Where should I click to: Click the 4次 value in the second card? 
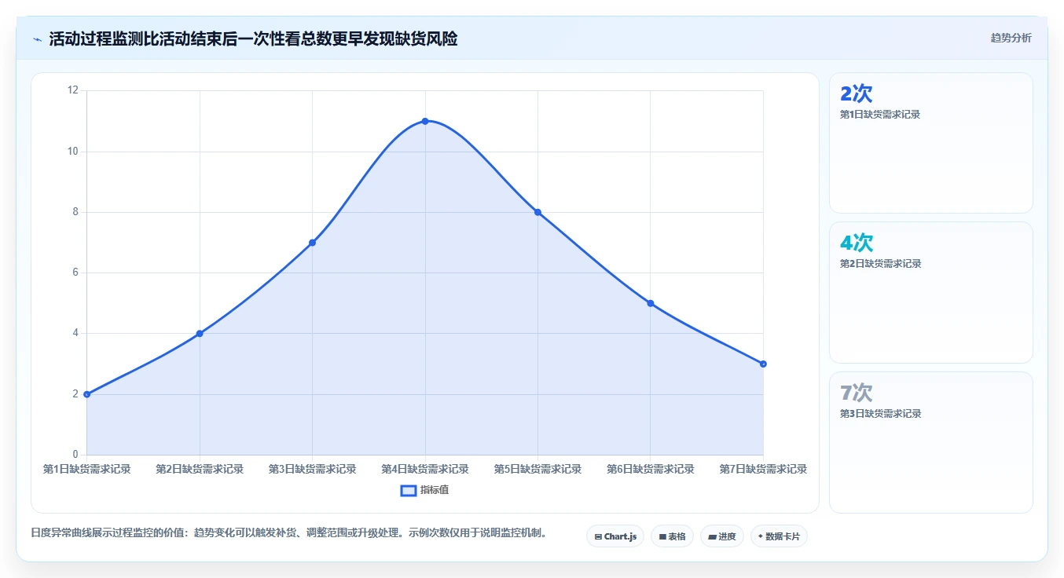pyautogui.click(x=857, y=243)
